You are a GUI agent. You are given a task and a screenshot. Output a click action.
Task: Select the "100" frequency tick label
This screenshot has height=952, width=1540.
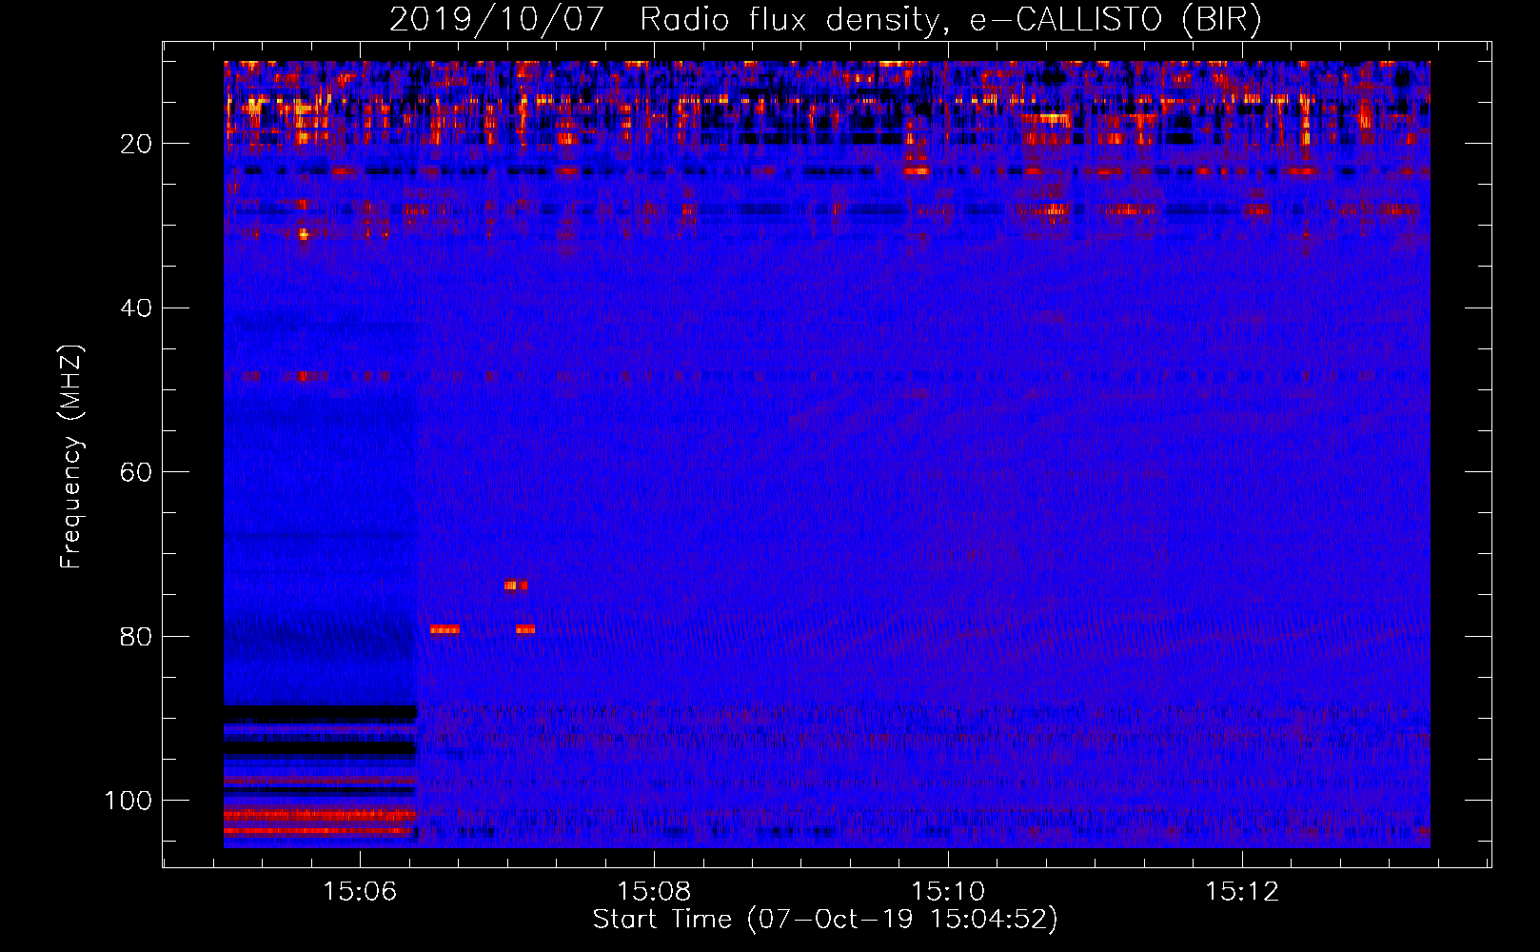pos(128,801)
